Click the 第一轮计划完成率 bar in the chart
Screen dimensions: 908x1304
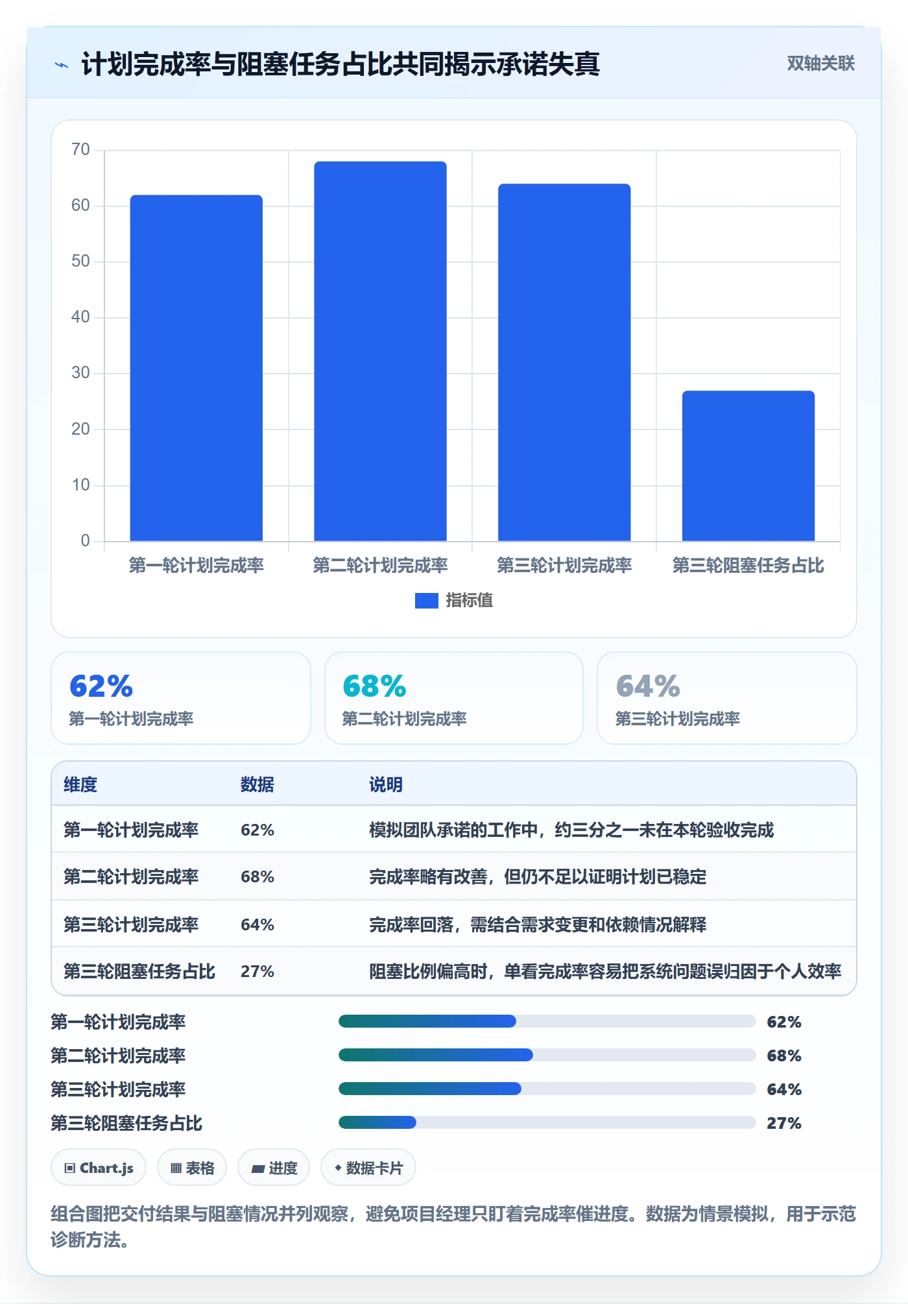pos(197,368)
